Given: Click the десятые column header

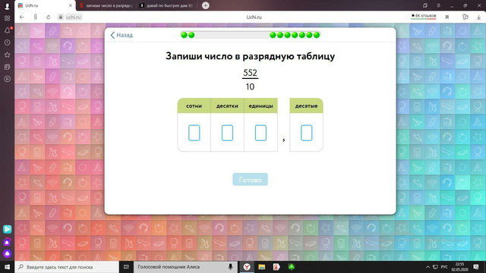Looking at the screenshot, I should [306, 106].
